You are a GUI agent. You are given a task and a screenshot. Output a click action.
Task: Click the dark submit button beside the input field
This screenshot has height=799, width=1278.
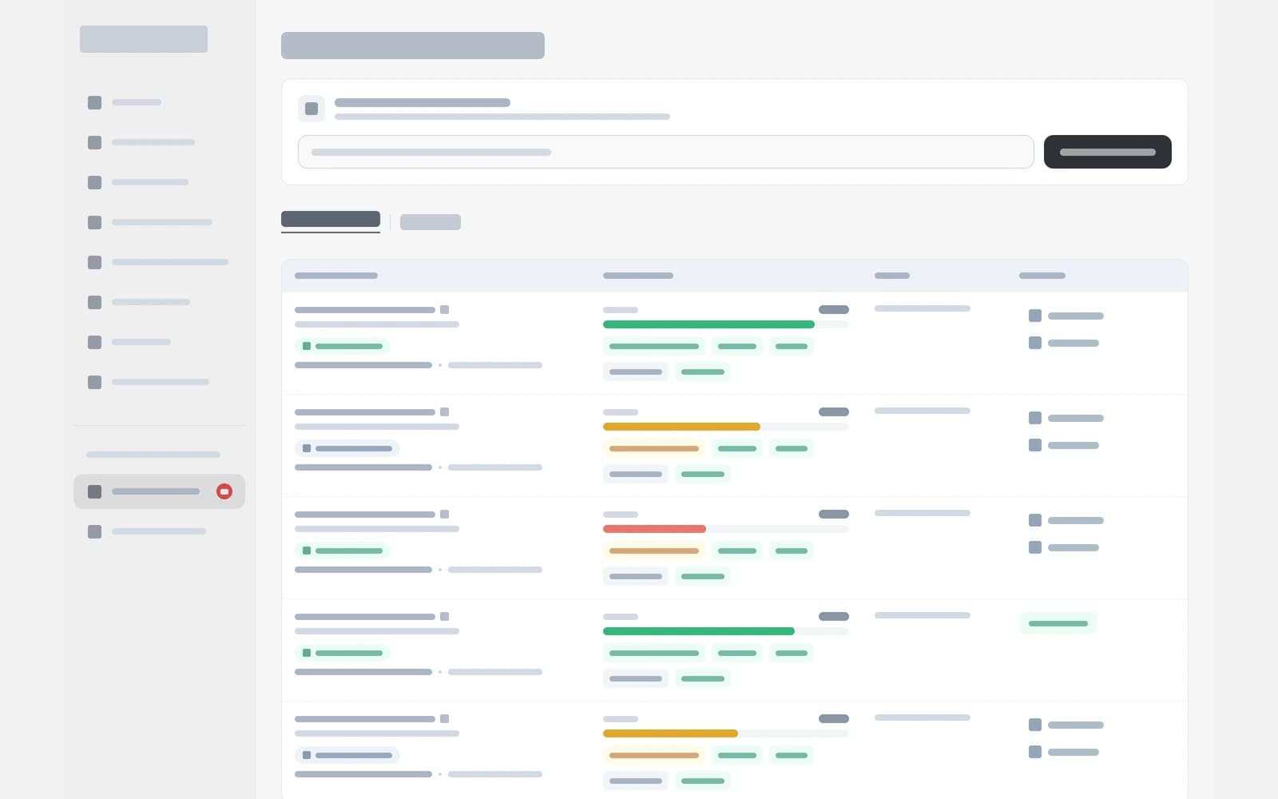tap(1107, 152)
